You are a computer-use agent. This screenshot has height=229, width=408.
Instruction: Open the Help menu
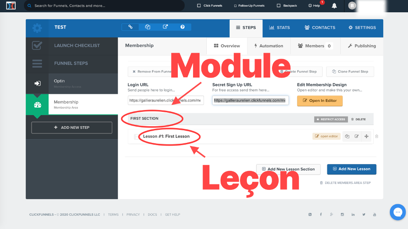pyautogui.click(x=314, y=5)
